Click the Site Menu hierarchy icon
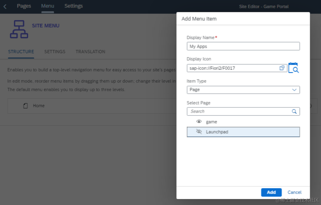Image resolution: width=321 pixels, height=205 pixels. (19, 29)
